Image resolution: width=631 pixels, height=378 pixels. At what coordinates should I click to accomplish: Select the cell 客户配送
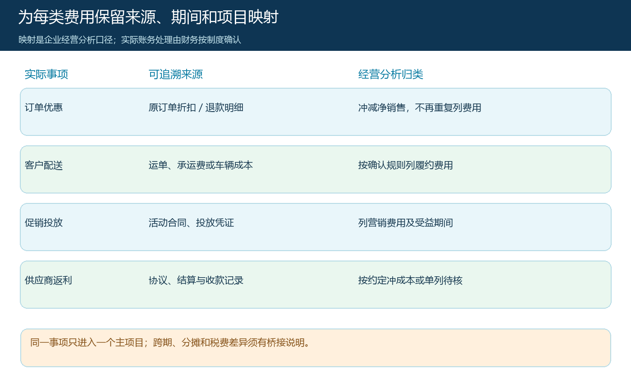(x=44, y=165)
